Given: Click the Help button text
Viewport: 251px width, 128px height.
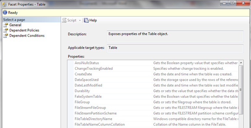Looking at the screenshot, I should click(93, 20).
